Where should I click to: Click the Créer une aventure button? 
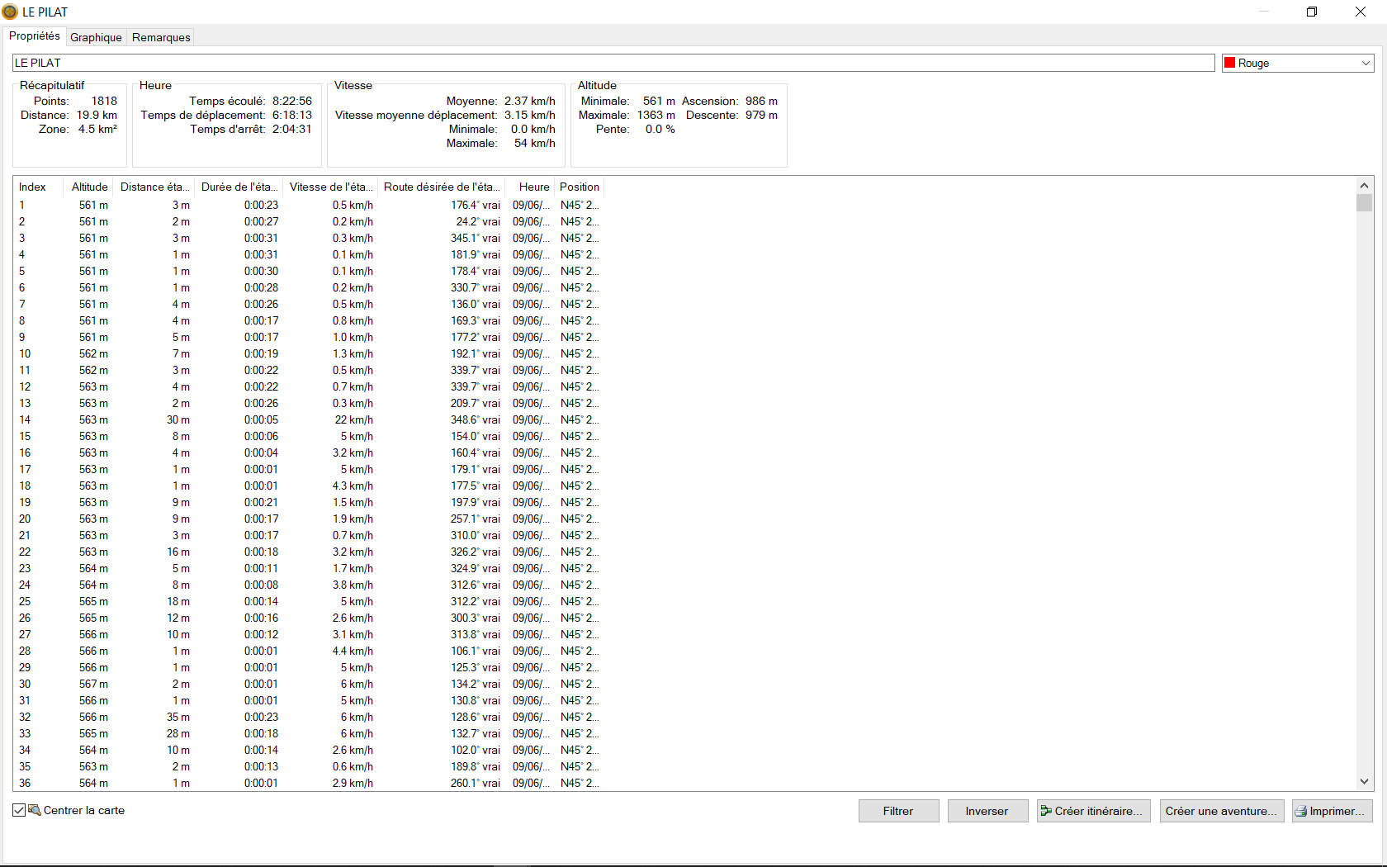[1221, 811]
